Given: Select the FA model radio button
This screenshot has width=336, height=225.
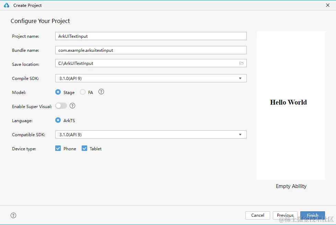Looking at the screenshot, I should pos(83,92).
